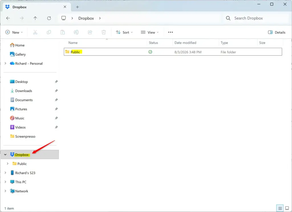This screenshot has width=292, height=212.
Task: Expand the Public subfolder in sidebar
Action: [x=8, y=164]
